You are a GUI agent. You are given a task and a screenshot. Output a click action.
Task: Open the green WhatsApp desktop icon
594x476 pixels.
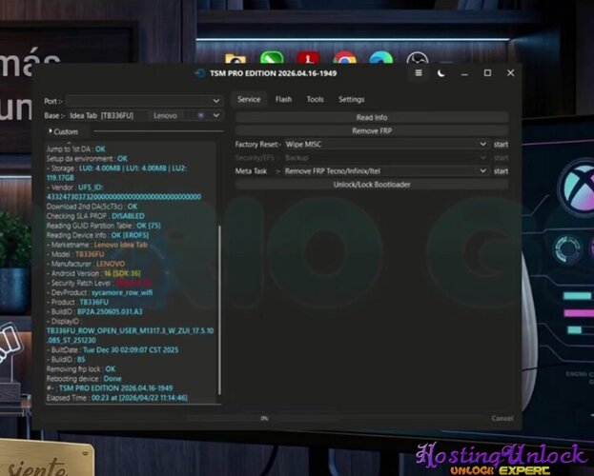coord(272,57)
